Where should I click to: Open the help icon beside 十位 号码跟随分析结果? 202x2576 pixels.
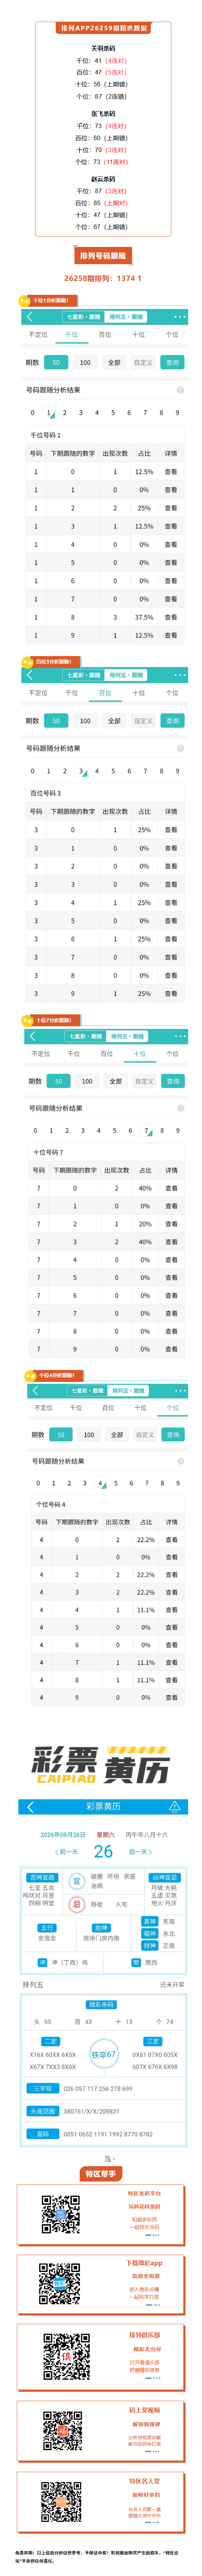coord(181,1108)
